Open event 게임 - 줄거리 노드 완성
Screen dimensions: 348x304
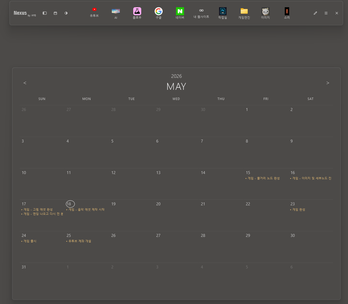click(x=262, y=178)
